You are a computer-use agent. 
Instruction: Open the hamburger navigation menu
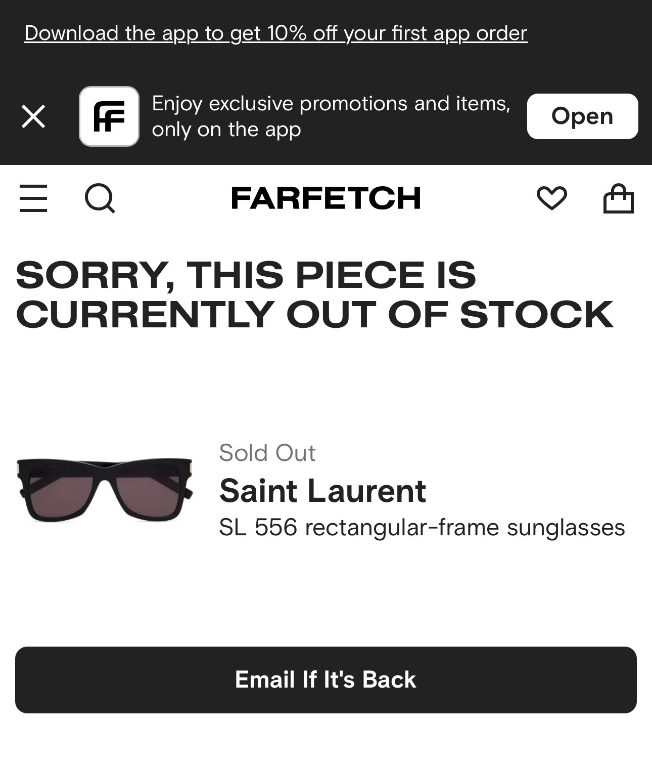point(33,198)
